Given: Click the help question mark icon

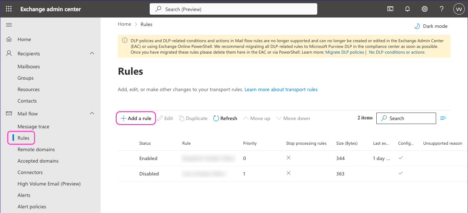Looking at the screenshot, I should point(442,9).
